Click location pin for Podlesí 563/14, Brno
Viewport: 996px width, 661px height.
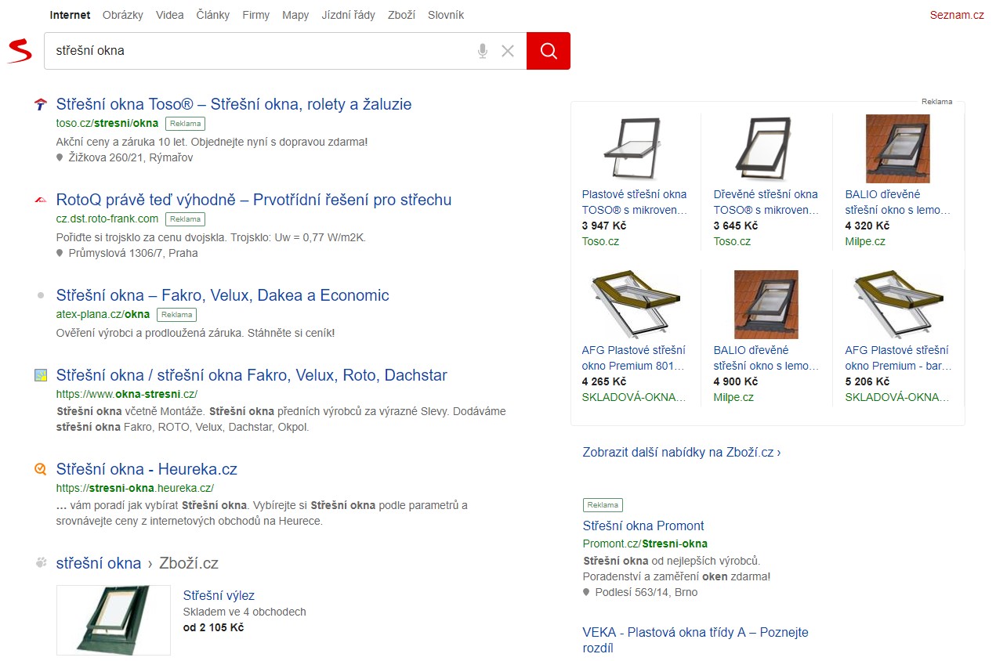tap(586, 592)
